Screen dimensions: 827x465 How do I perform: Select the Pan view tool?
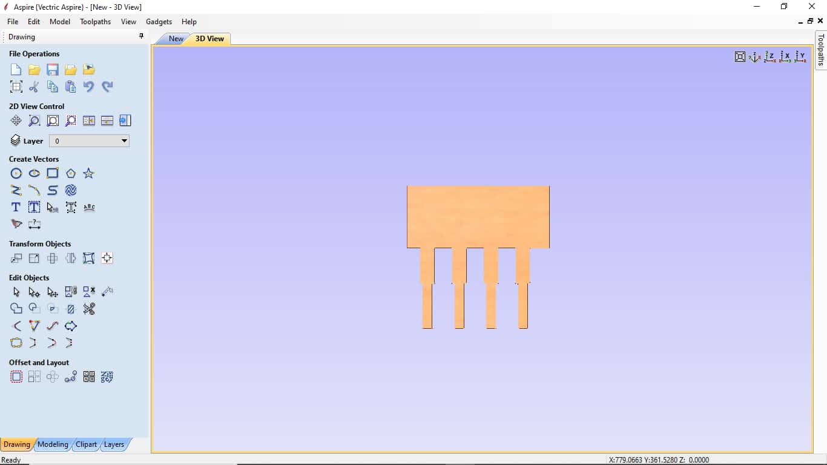(16, 120)
